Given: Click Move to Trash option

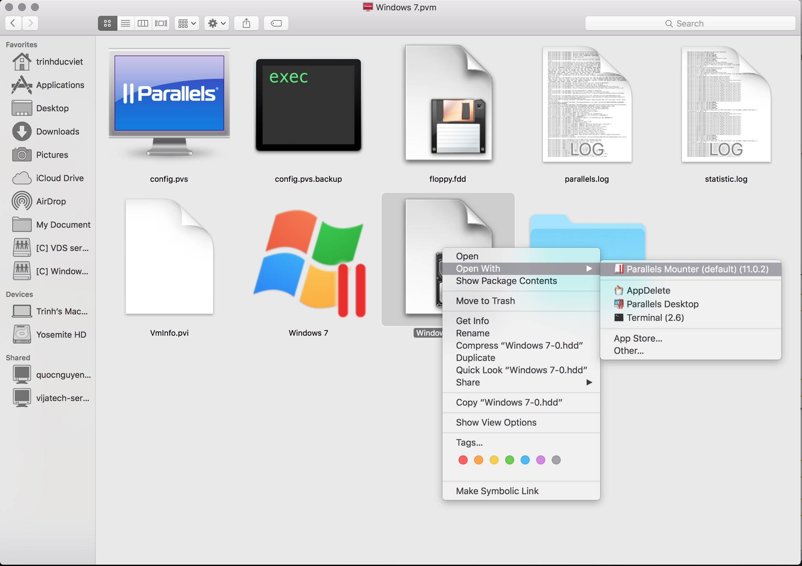Looking at the screenshot, I should [x=485, y=300].
